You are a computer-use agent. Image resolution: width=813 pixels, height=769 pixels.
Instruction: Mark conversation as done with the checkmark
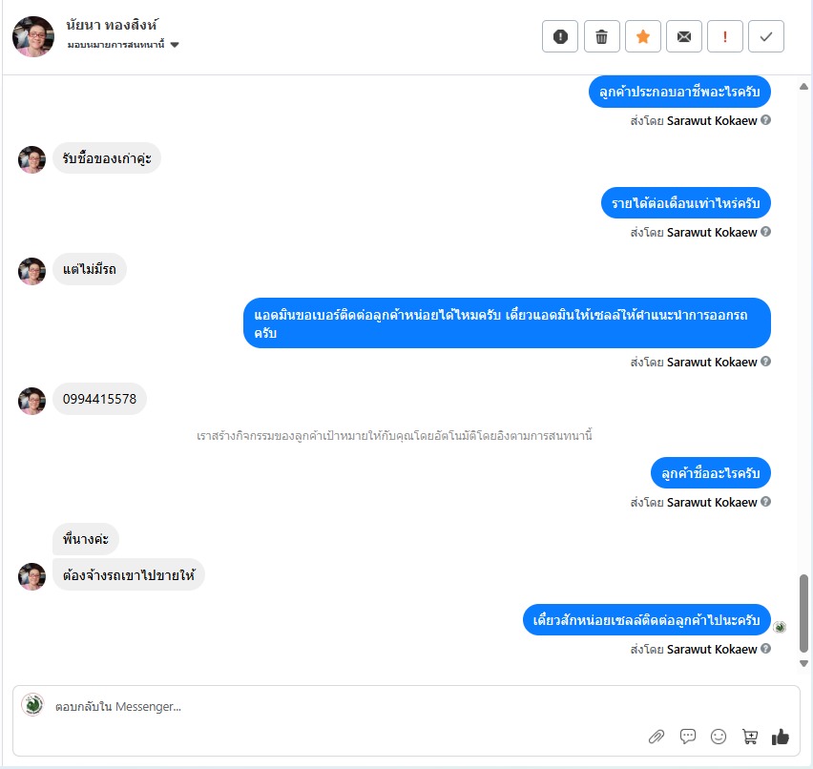pyautogui.click(x=766, y=36)
